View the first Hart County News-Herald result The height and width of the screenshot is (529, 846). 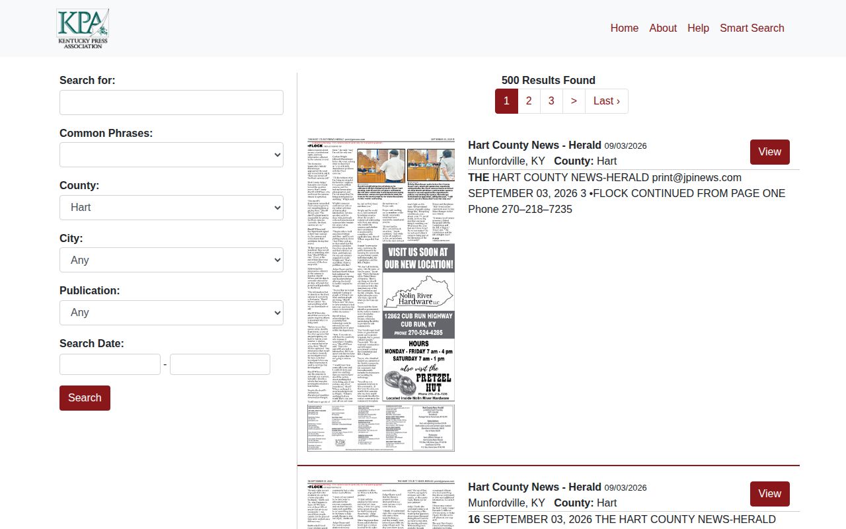tap(770, 152)
